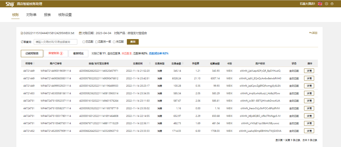Open 详情 for the 587.67 transaction row
Screen dimensions: 341x147
coord(309,101)
